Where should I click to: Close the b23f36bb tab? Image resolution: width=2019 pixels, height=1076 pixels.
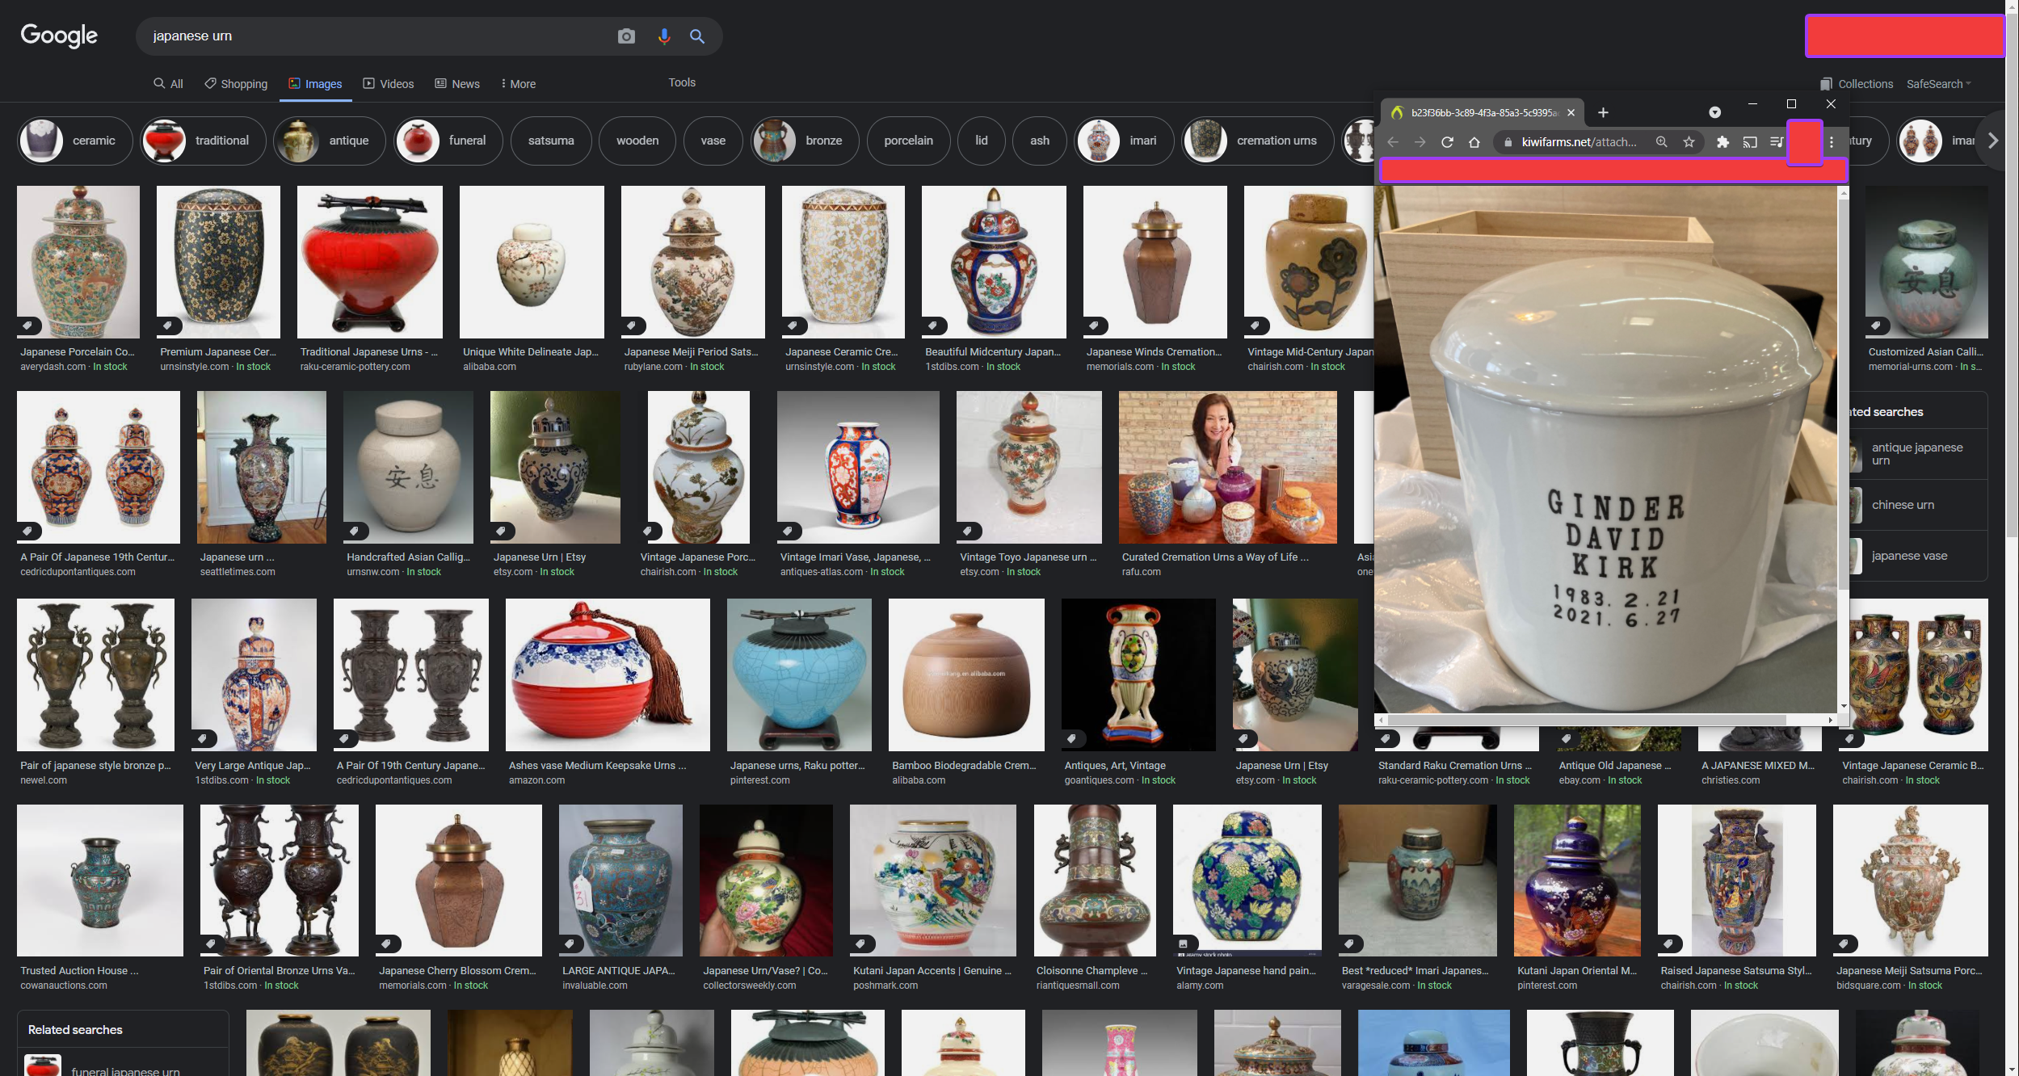click(1571, 112)
